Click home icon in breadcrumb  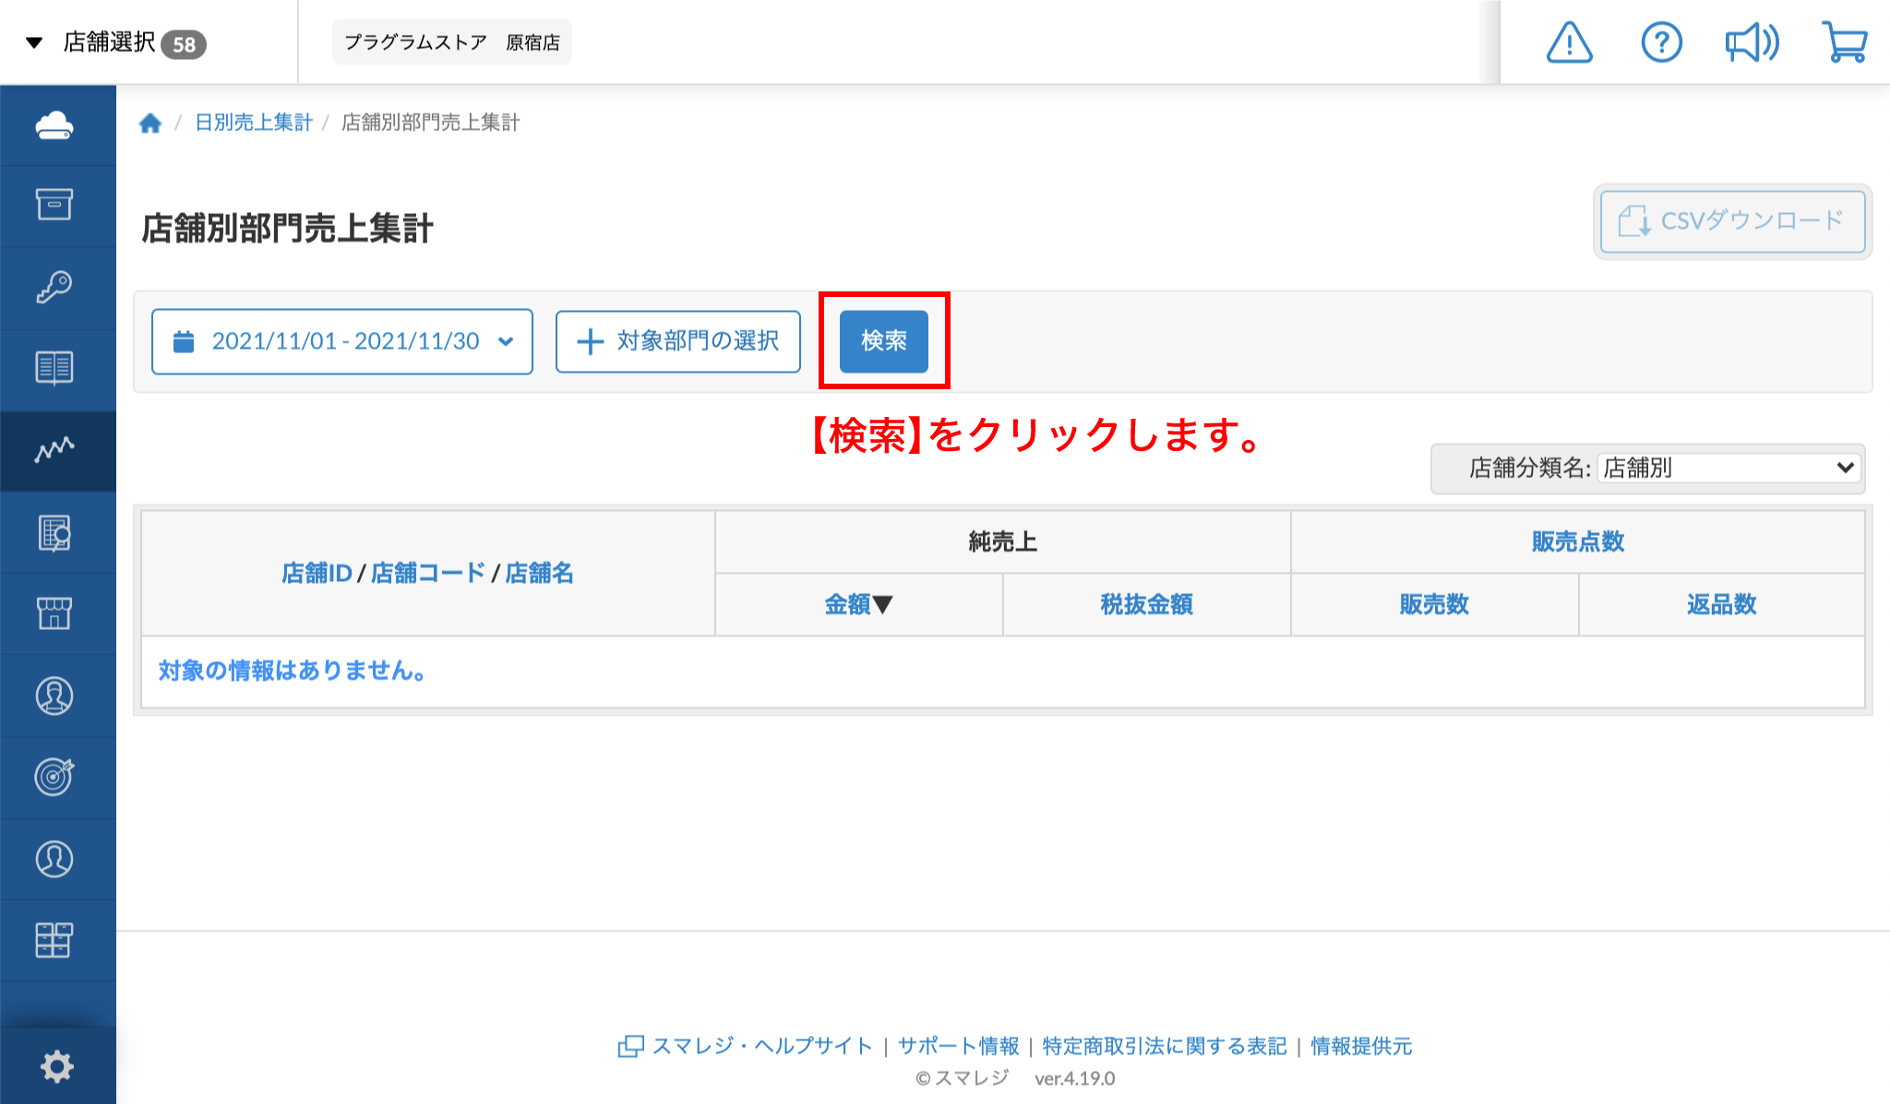click(150, 123)
